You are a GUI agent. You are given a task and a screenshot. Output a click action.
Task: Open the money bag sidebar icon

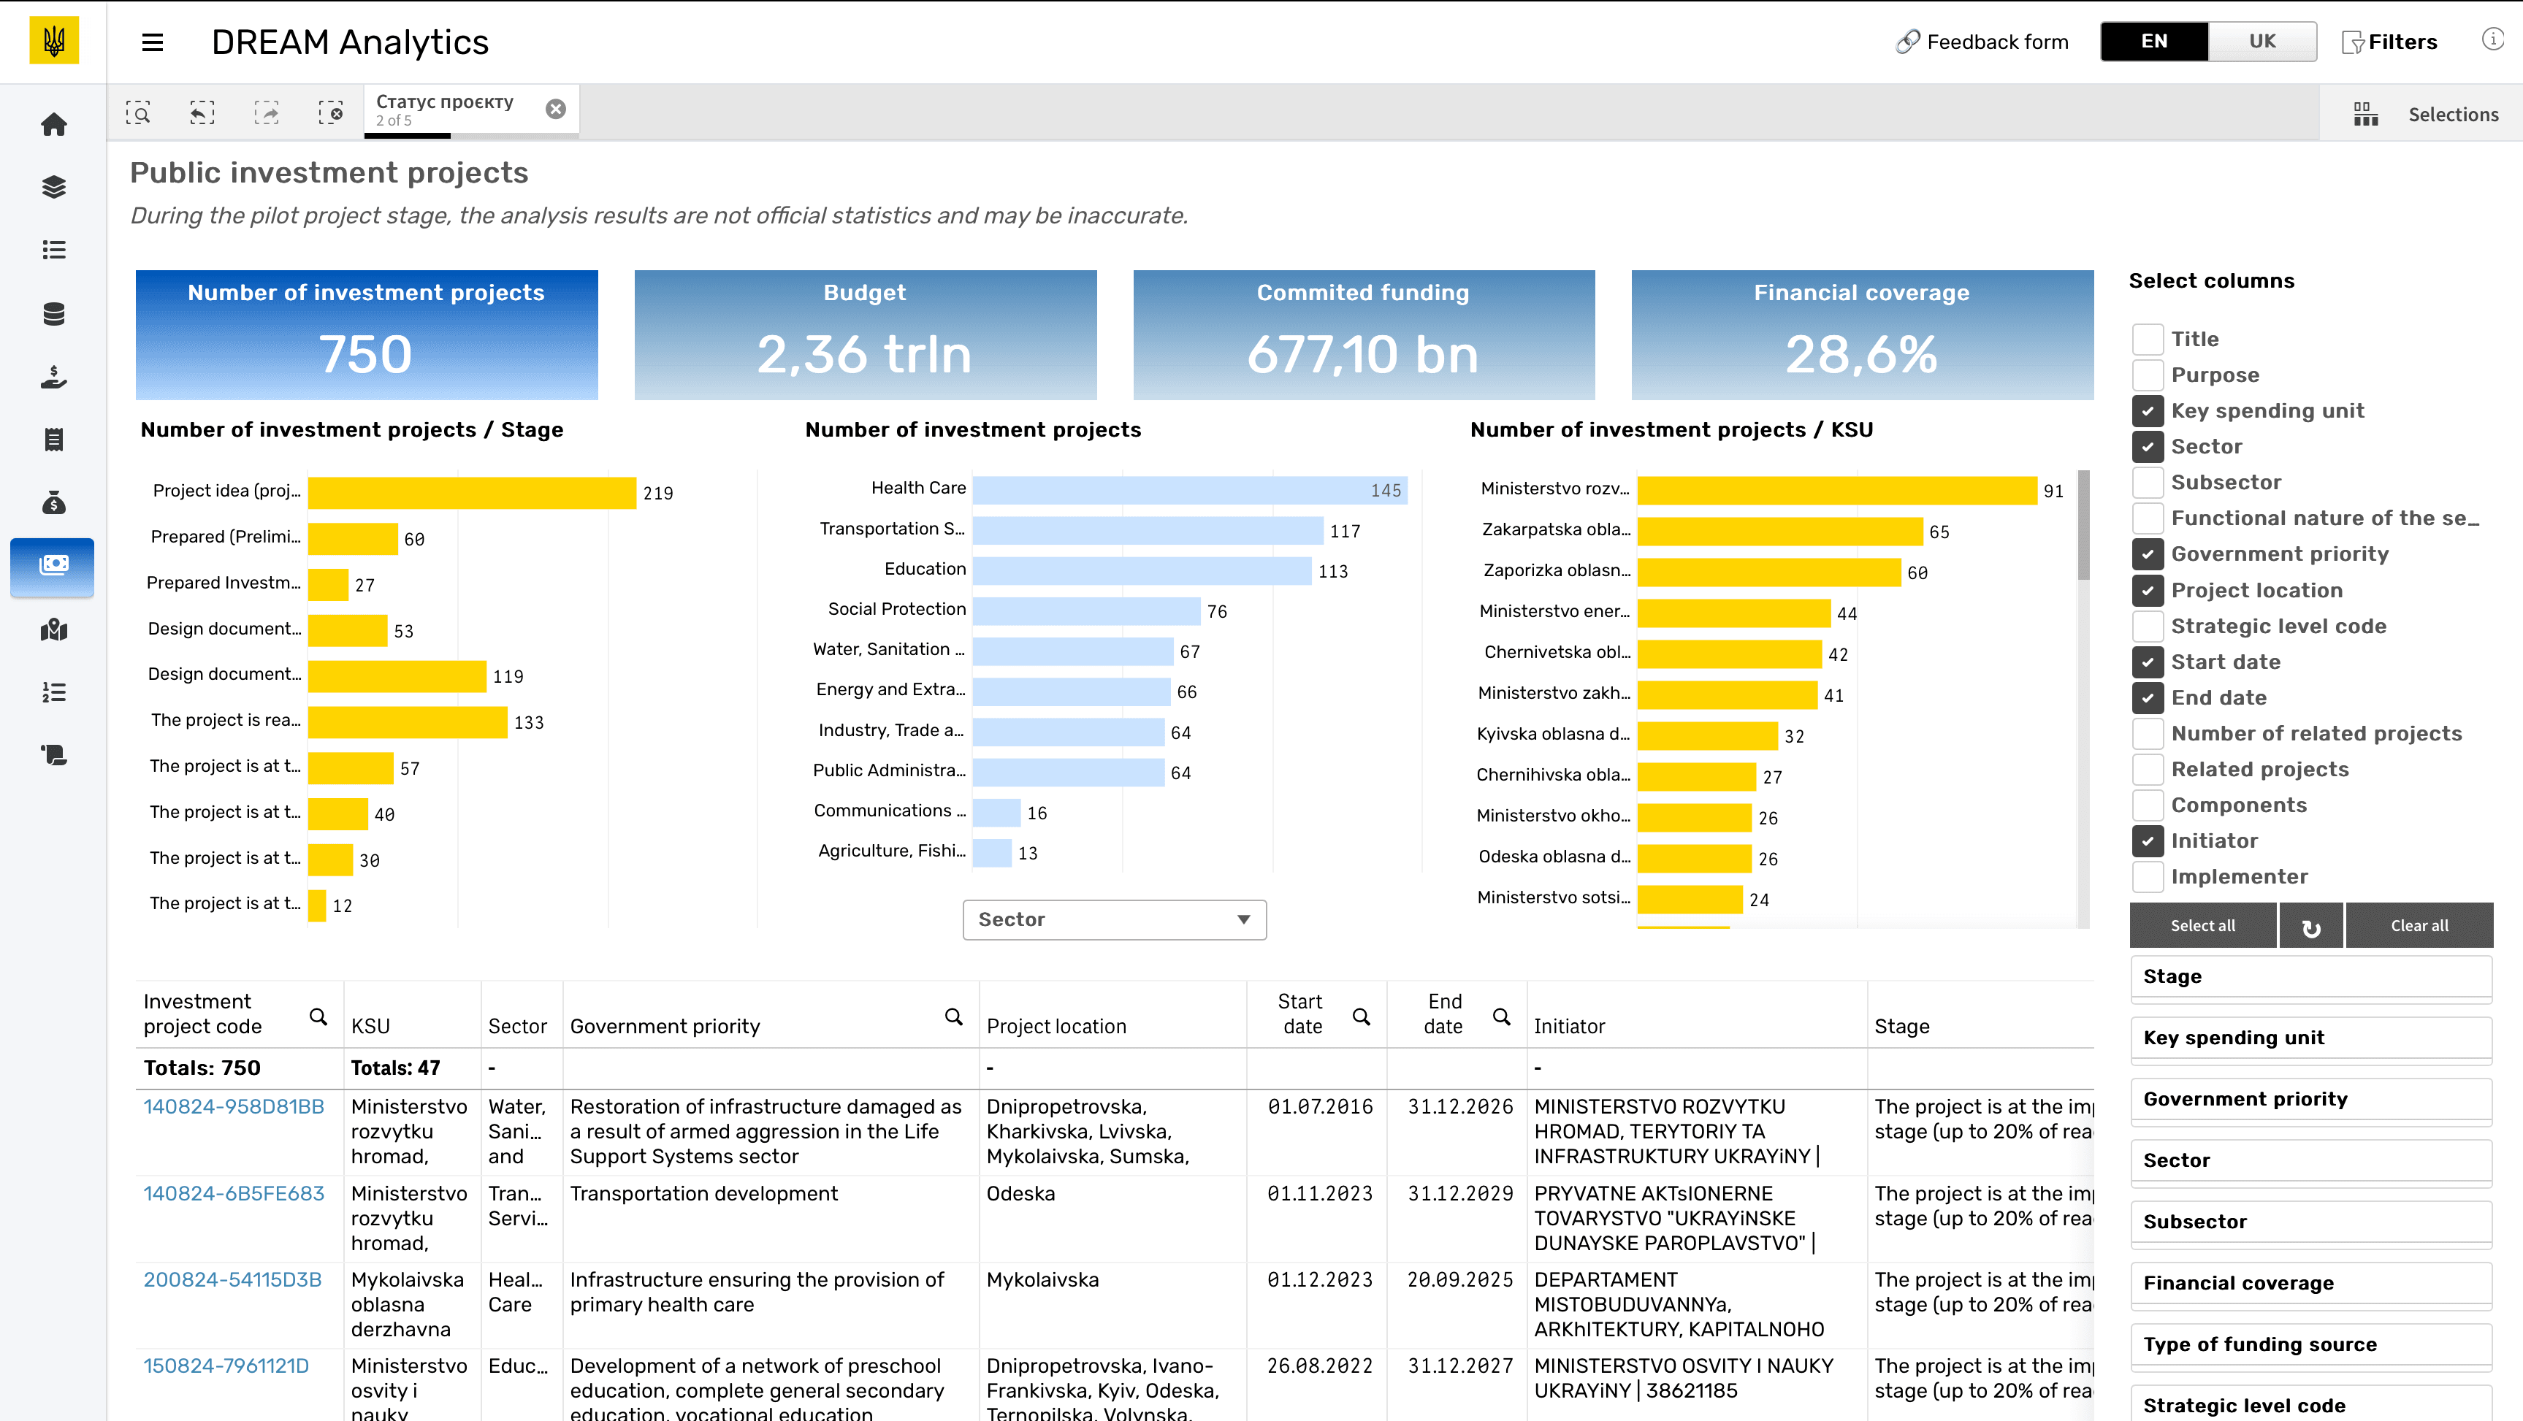click(x=54, y=503)
